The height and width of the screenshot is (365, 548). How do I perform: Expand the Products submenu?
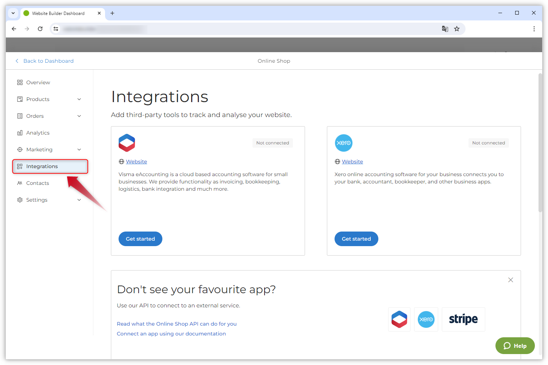click(79, 99)
